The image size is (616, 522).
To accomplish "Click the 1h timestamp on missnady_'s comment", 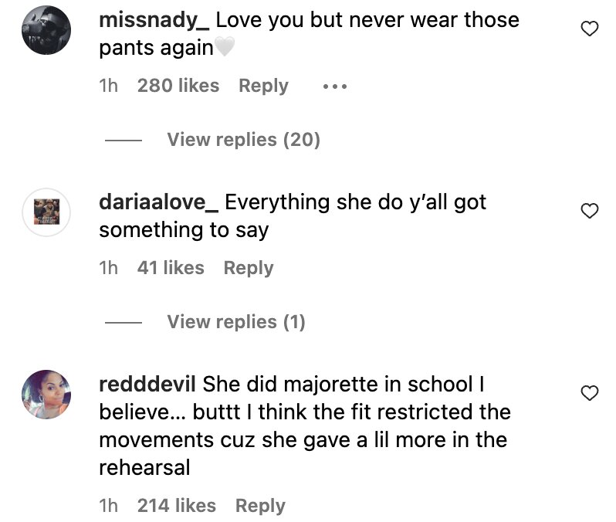I will (108, 86).
